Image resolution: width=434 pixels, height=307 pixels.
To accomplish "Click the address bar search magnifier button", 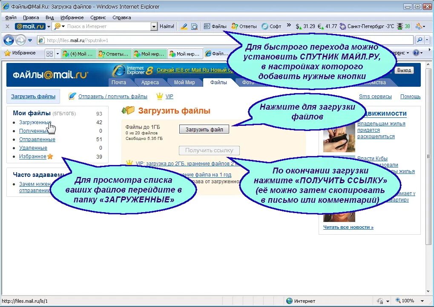I will tap(420, 40).
